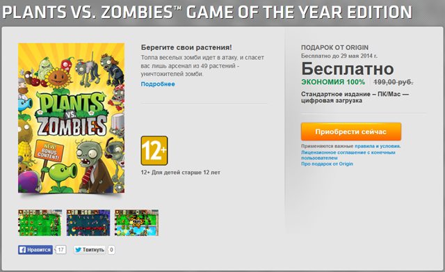Open the Подробнее link
This screenshot has width=445, height=272.
pos(158,84)
